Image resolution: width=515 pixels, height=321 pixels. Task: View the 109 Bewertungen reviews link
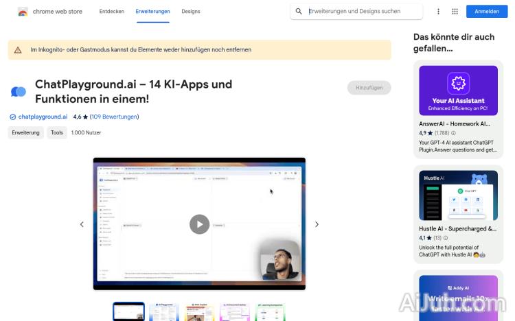tap(114, 117)
